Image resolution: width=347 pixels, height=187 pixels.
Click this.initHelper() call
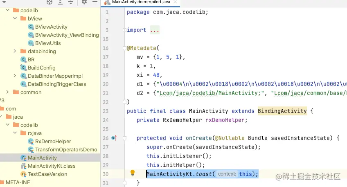[176, 165]
